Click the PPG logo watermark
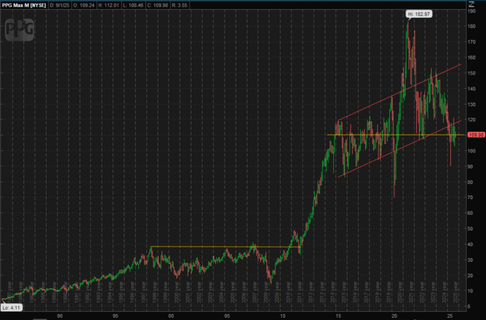This screenshot has width=486, height=320. click(x=19, y=30)
